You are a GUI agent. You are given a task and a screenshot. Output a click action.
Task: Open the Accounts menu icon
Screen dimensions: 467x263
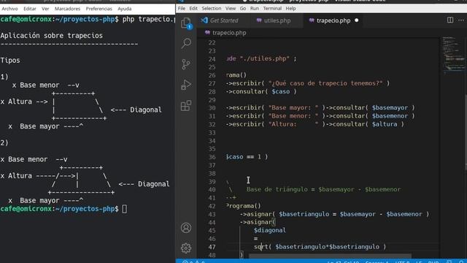pos(186,228)
